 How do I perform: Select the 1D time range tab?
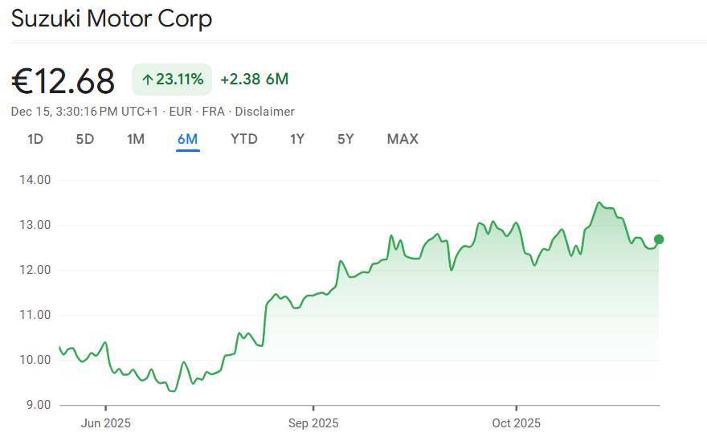click(35, 139)
